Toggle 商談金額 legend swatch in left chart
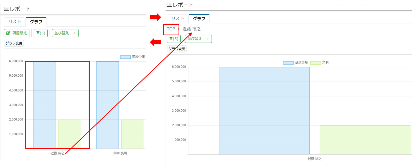Viewport: 412px width, 166px height. point(125,57)
